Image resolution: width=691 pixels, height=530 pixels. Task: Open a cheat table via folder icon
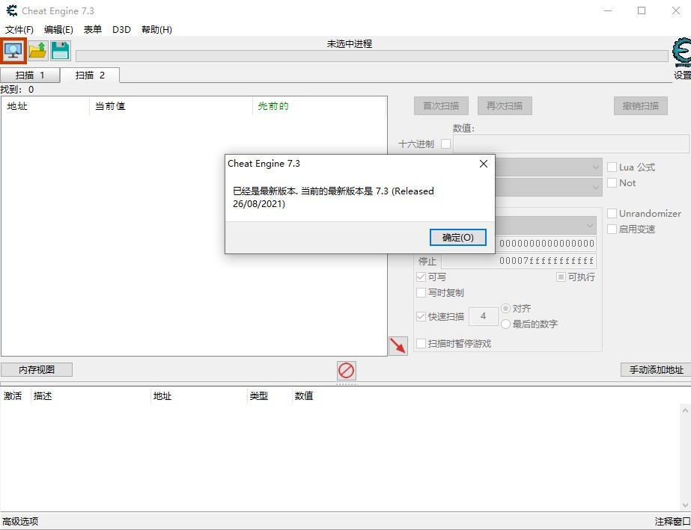[36, 50]
